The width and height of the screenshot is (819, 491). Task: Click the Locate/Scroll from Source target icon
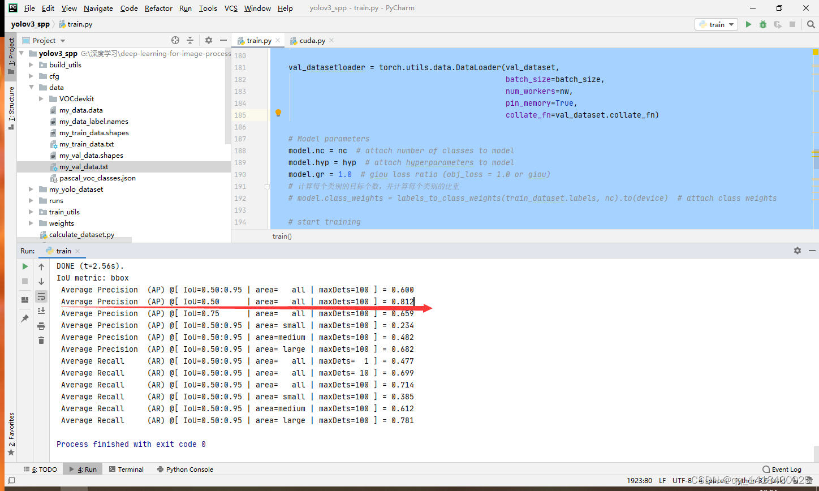tap(175, 40)
